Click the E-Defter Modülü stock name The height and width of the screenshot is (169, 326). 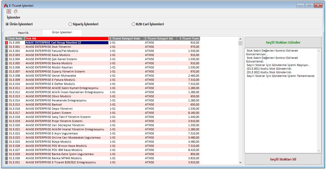coord(50,84)
